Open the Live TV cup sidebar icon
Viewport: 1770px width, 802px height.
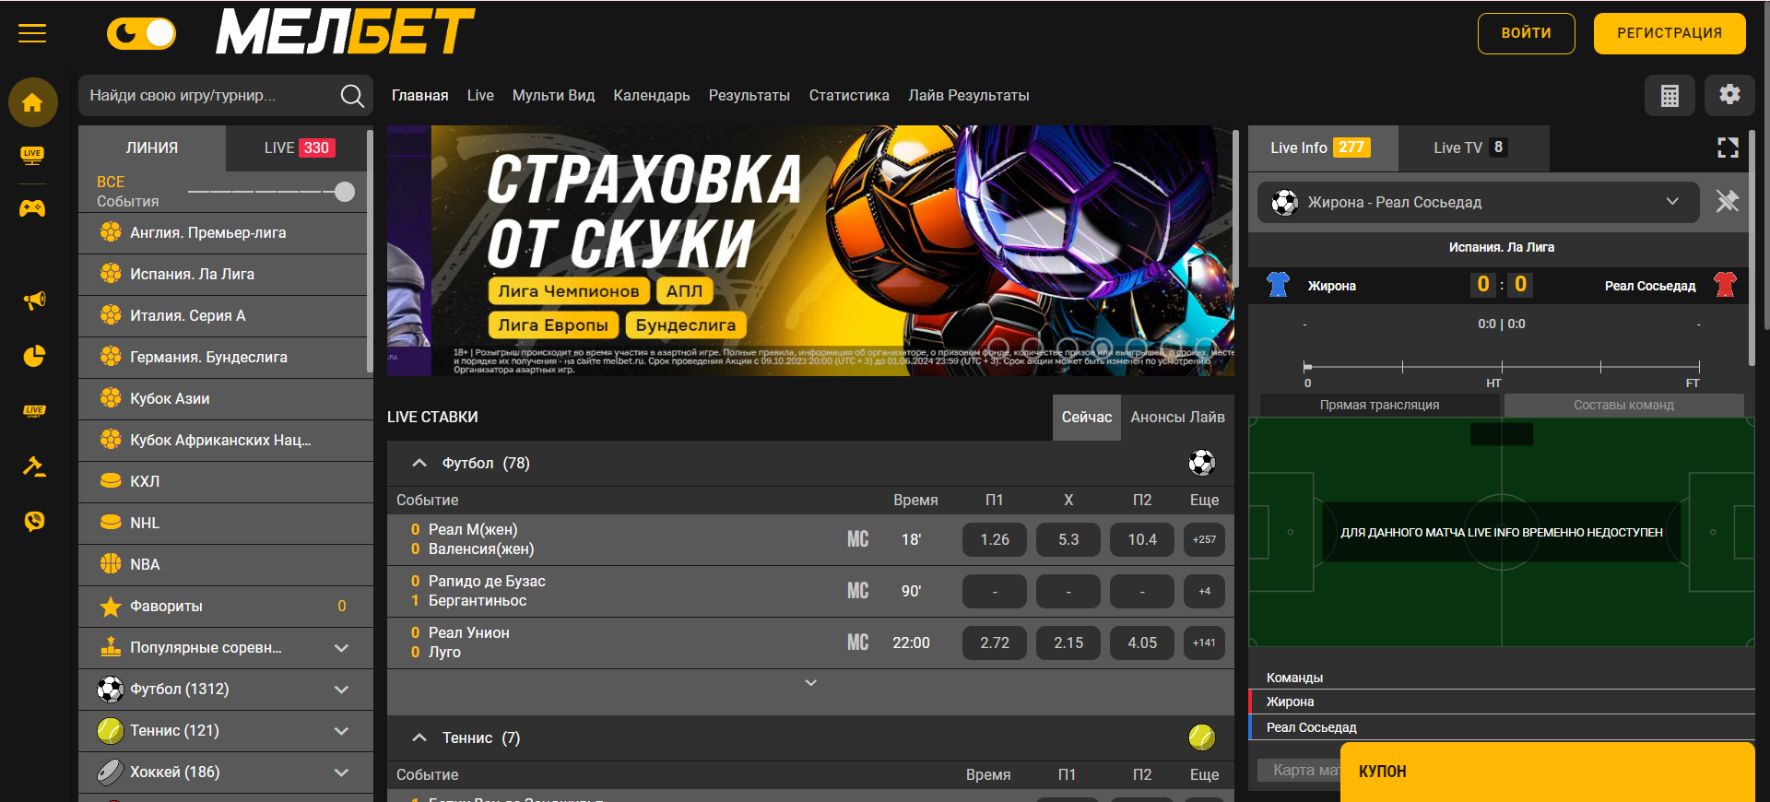[x=32, y=156]
